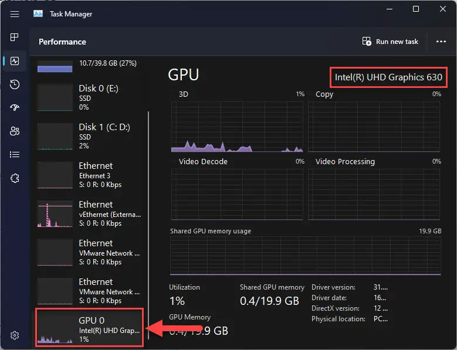Click the Performance page title
Viewport: 457px width, 350px height.
[x=62, y=42]
